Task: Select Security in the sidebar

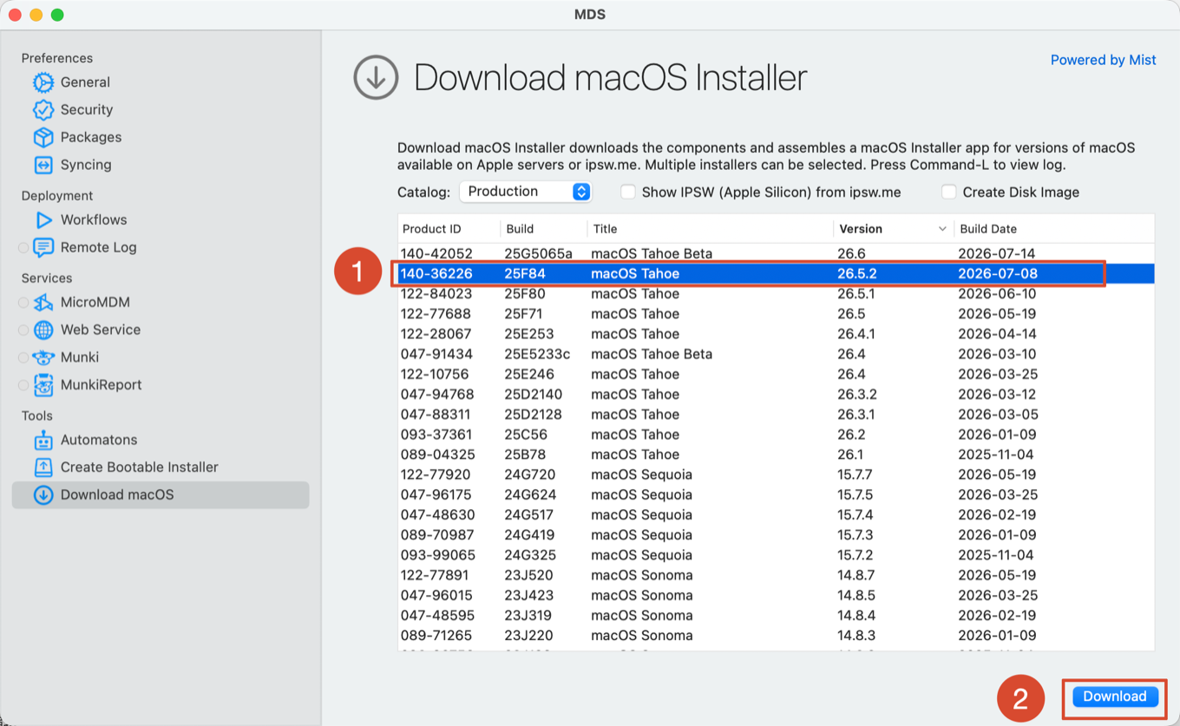Action: (87, 110)
